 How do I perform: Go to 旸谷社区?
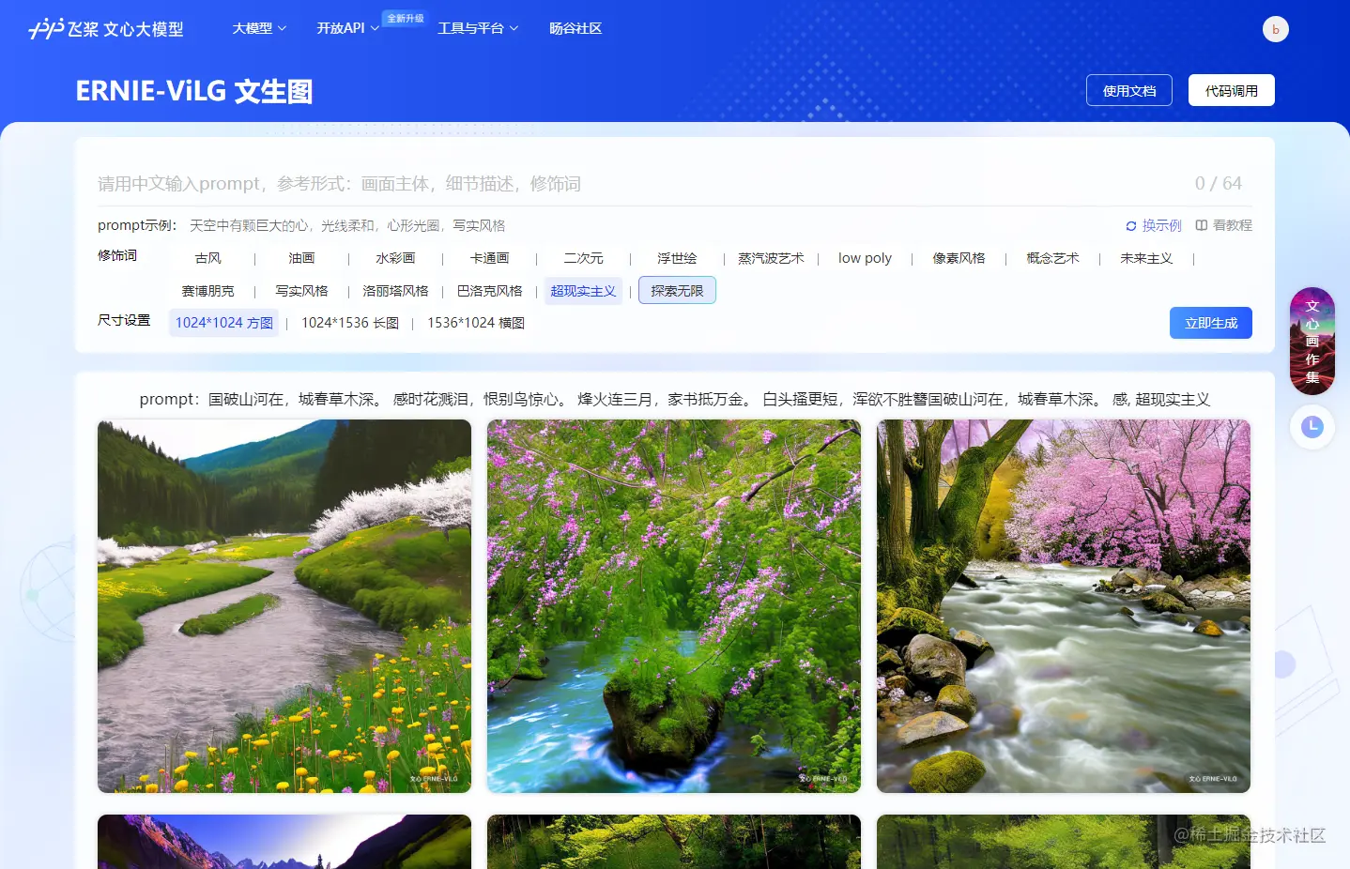(575, 28)
